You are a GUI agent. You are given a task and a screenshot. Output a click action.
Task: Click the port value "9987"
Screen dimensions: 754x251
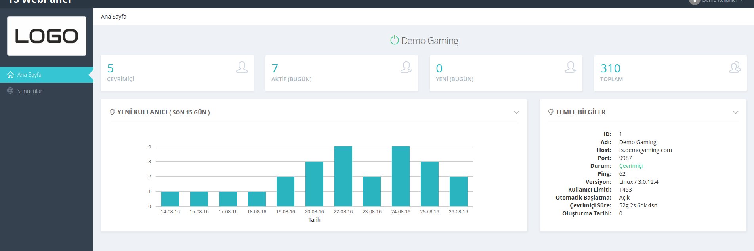click(626, 158)
